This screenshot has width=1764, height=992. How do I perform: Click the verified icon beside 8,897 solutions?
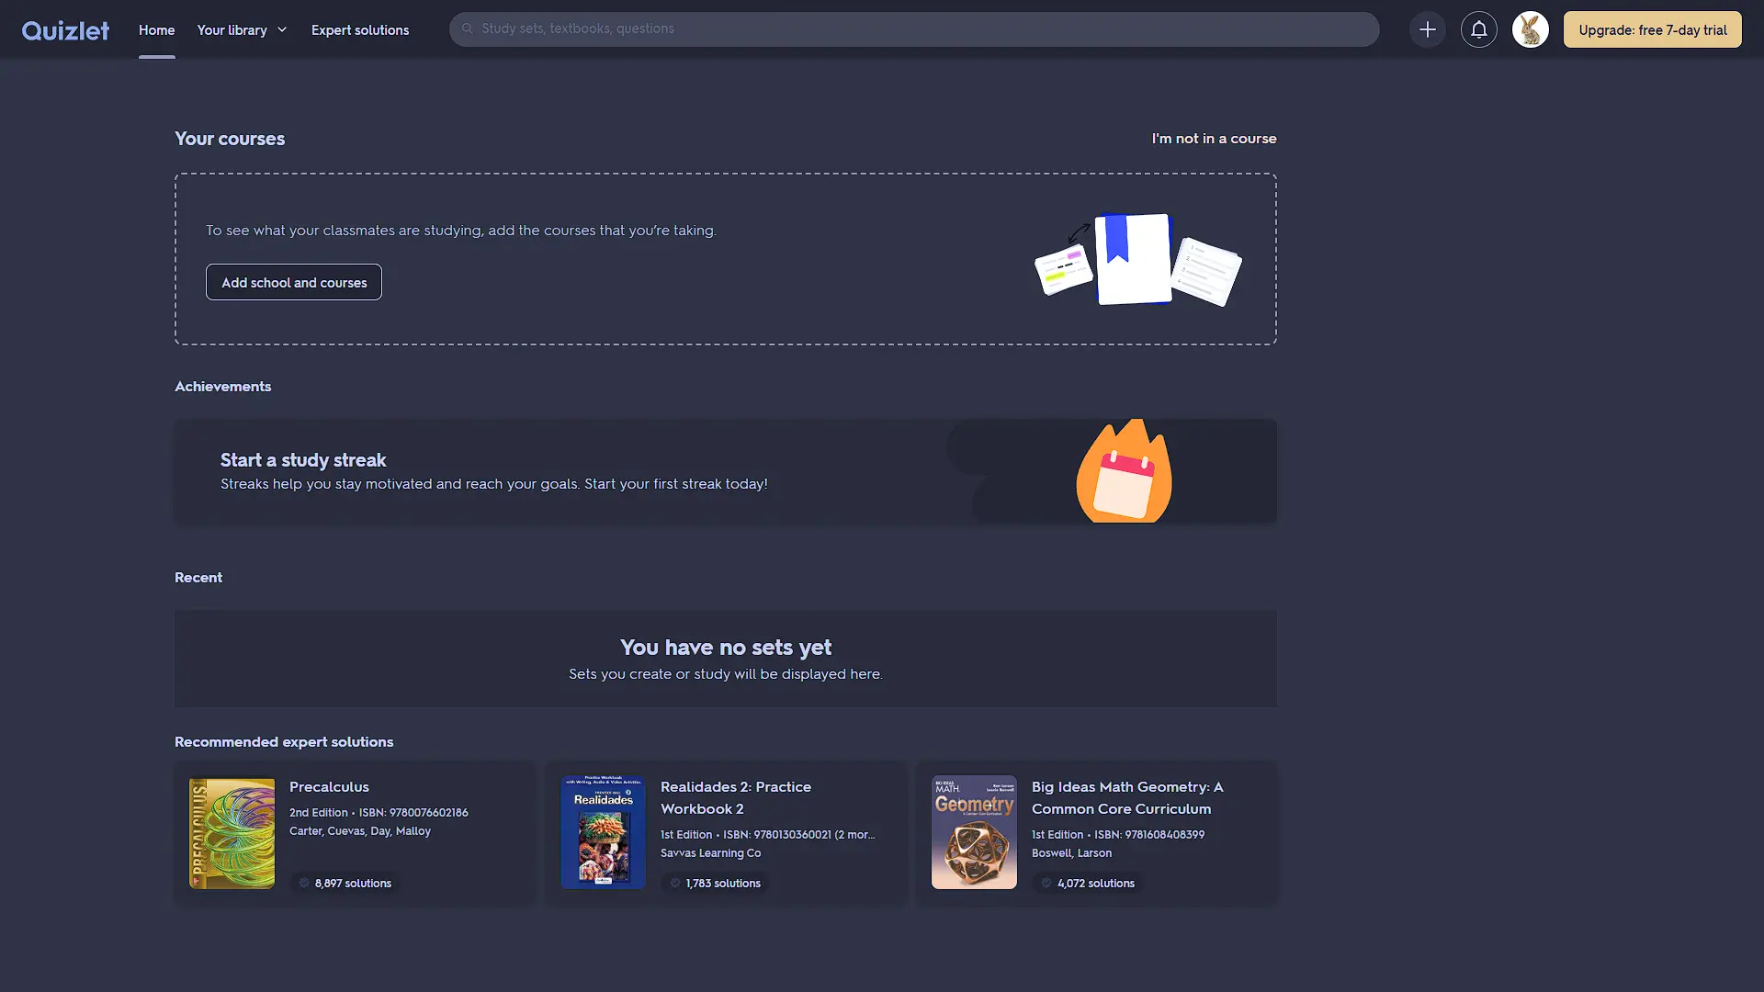click(x=304, y=883)
